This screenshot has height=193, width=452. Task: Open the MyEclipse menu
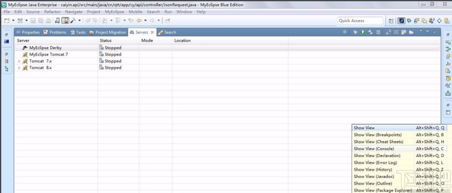[x=114, y=12]
